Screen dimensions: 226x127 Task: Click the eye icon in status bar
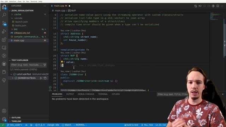[26, 125]
